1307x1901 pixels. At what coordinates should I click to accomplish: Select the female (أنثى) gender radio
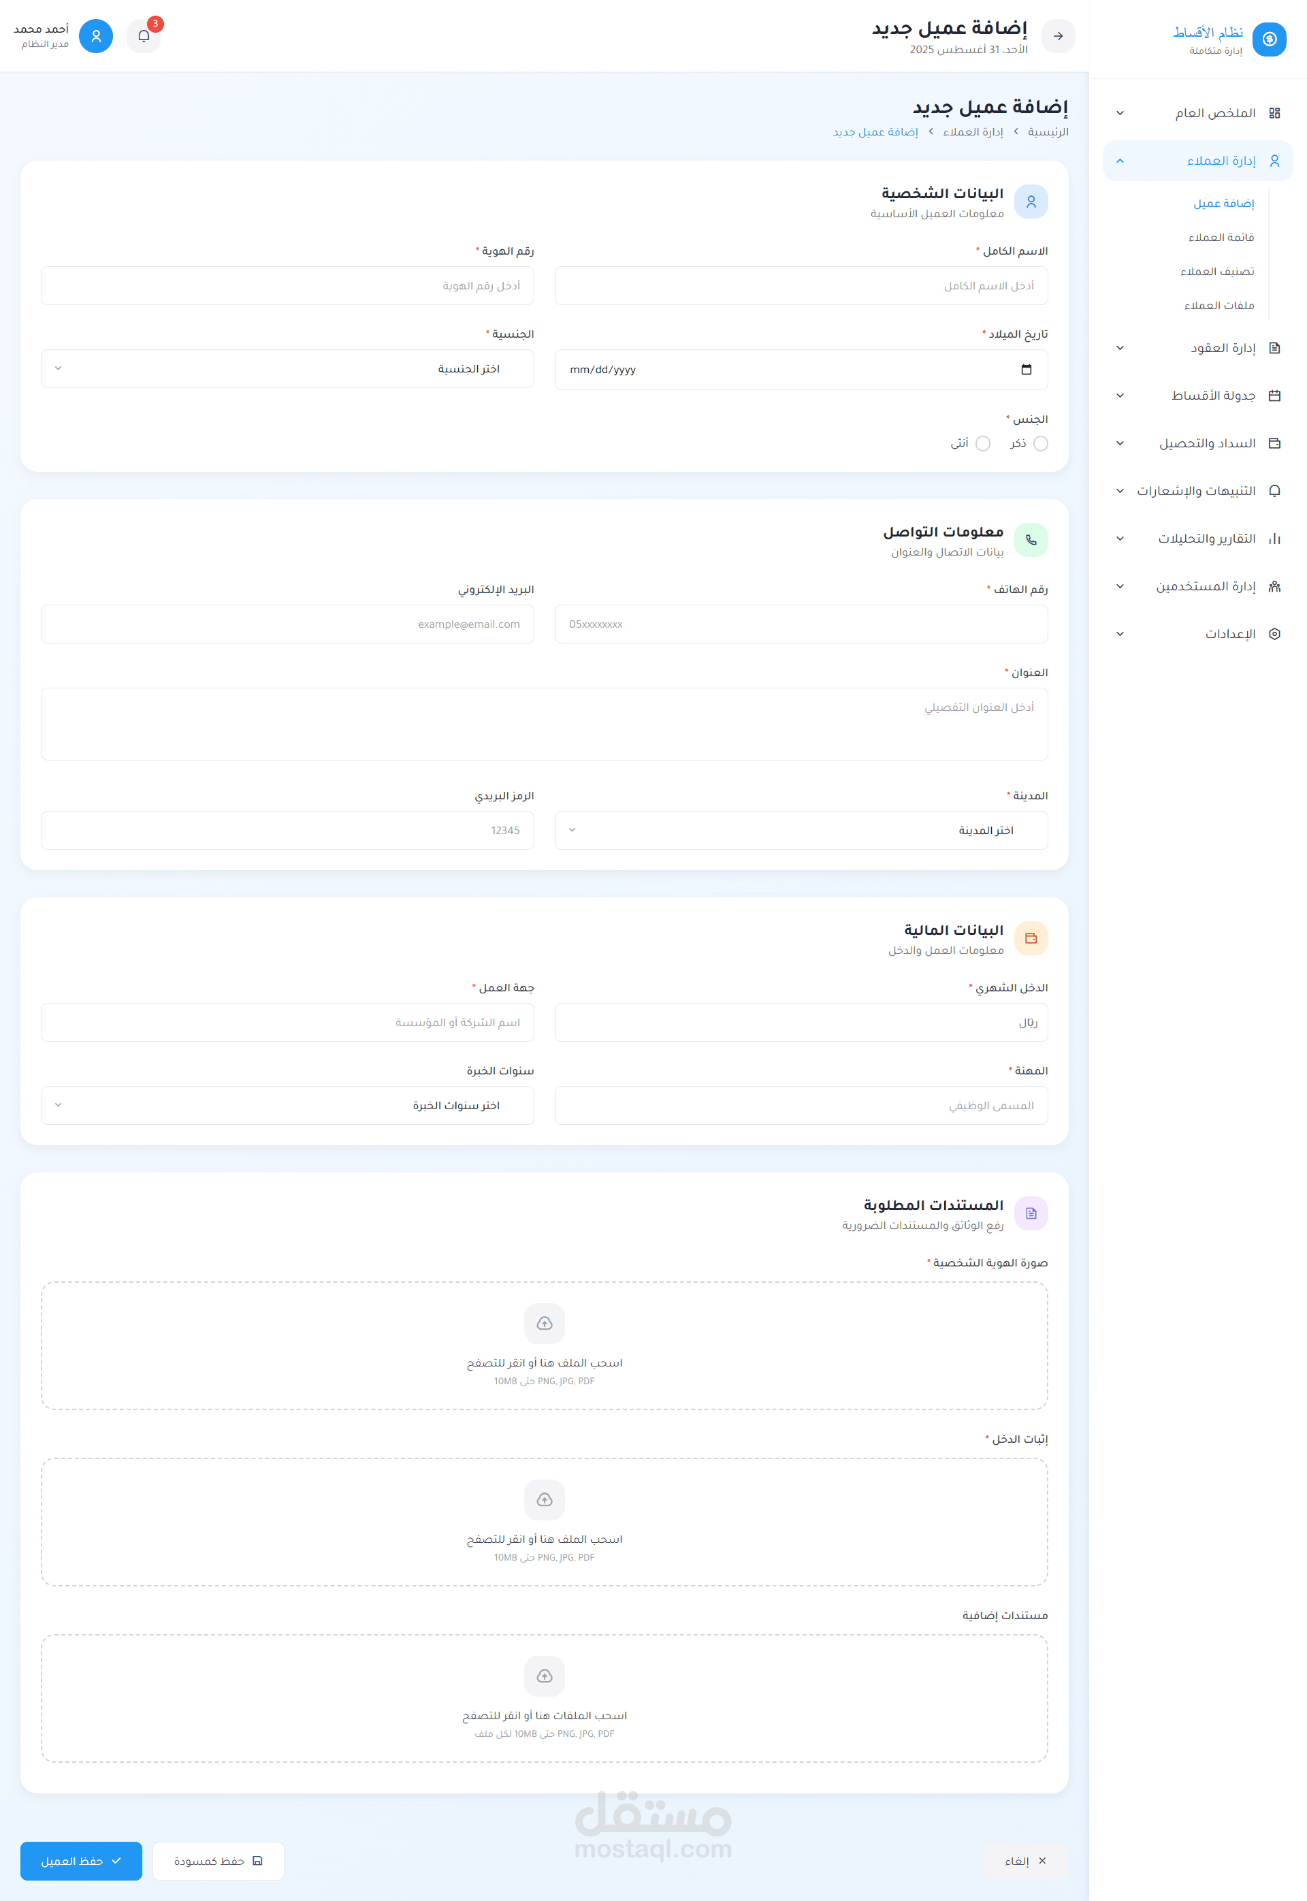[x=983, y=443]
